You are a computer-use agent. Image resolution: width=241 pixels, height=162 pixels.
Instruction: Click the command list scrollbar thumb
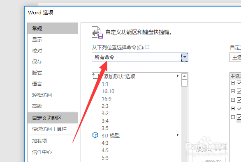pos(184,83)
